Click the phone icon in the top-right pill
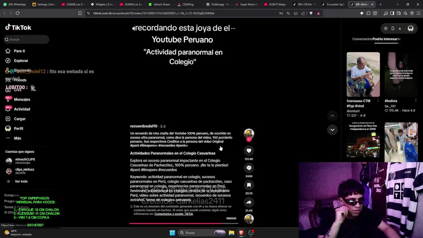This screenshot has height=238, width=423. [x=393, y=28]
